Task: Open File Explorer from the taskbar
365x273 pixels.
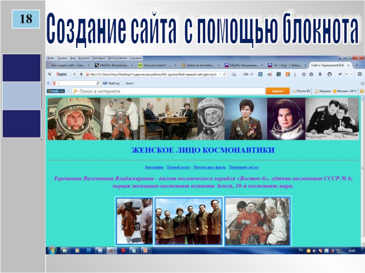Action: click(x=64, y=251)
